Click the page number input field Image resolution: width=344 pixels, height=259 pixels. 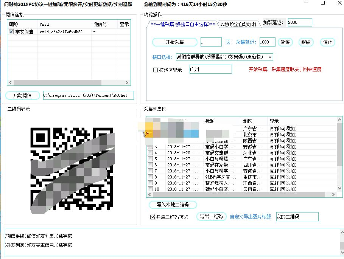[x=211, y=42]
